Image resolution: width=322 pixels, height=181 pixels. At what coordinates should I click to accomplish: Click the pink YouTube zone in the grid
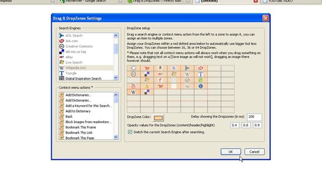click(x=133, y=86)
